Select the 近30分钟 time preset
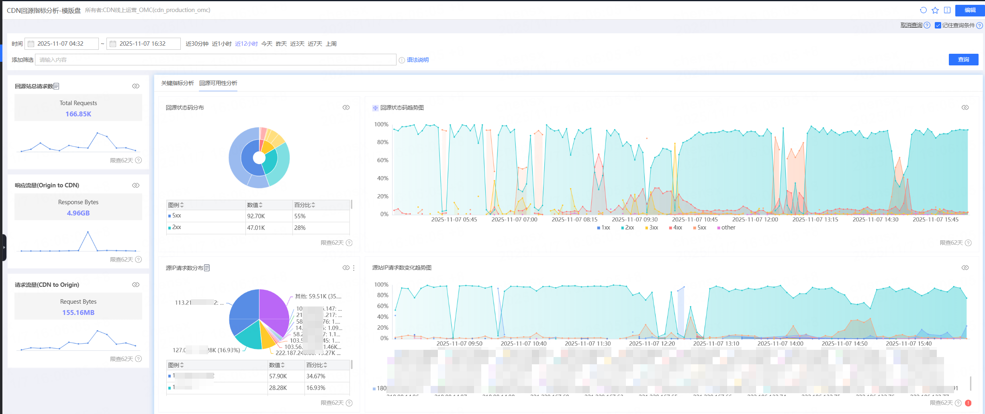This screenshot has height=414, width=985. click(x=197, y=43)
